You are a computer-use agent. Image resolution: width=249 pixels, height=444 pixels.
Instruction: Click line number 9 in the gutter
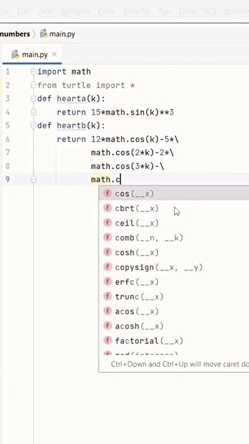tap(7, 179)
